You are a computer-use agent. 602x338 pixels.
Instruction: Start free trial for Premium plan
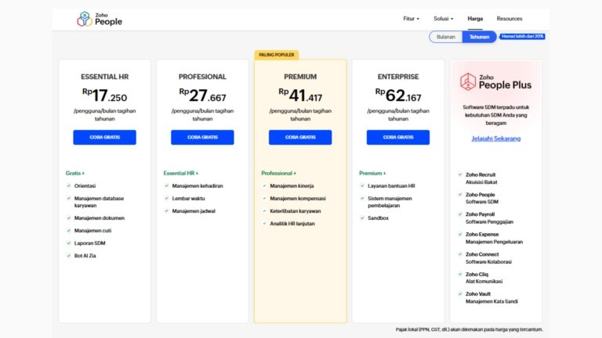tap(299, 137)
